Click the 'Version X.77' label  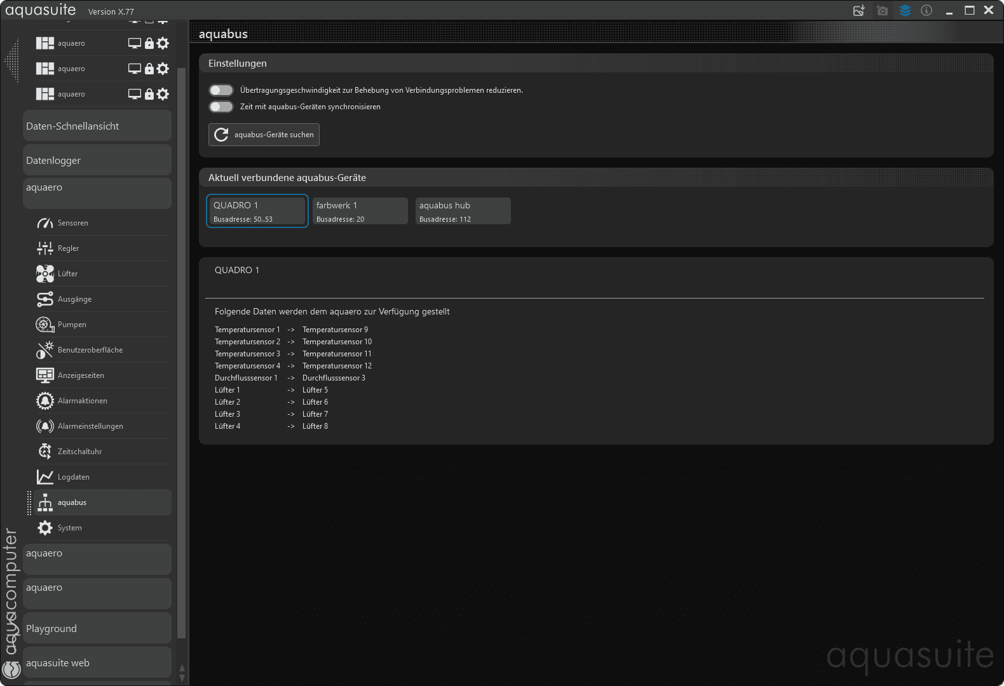point(111,11)
